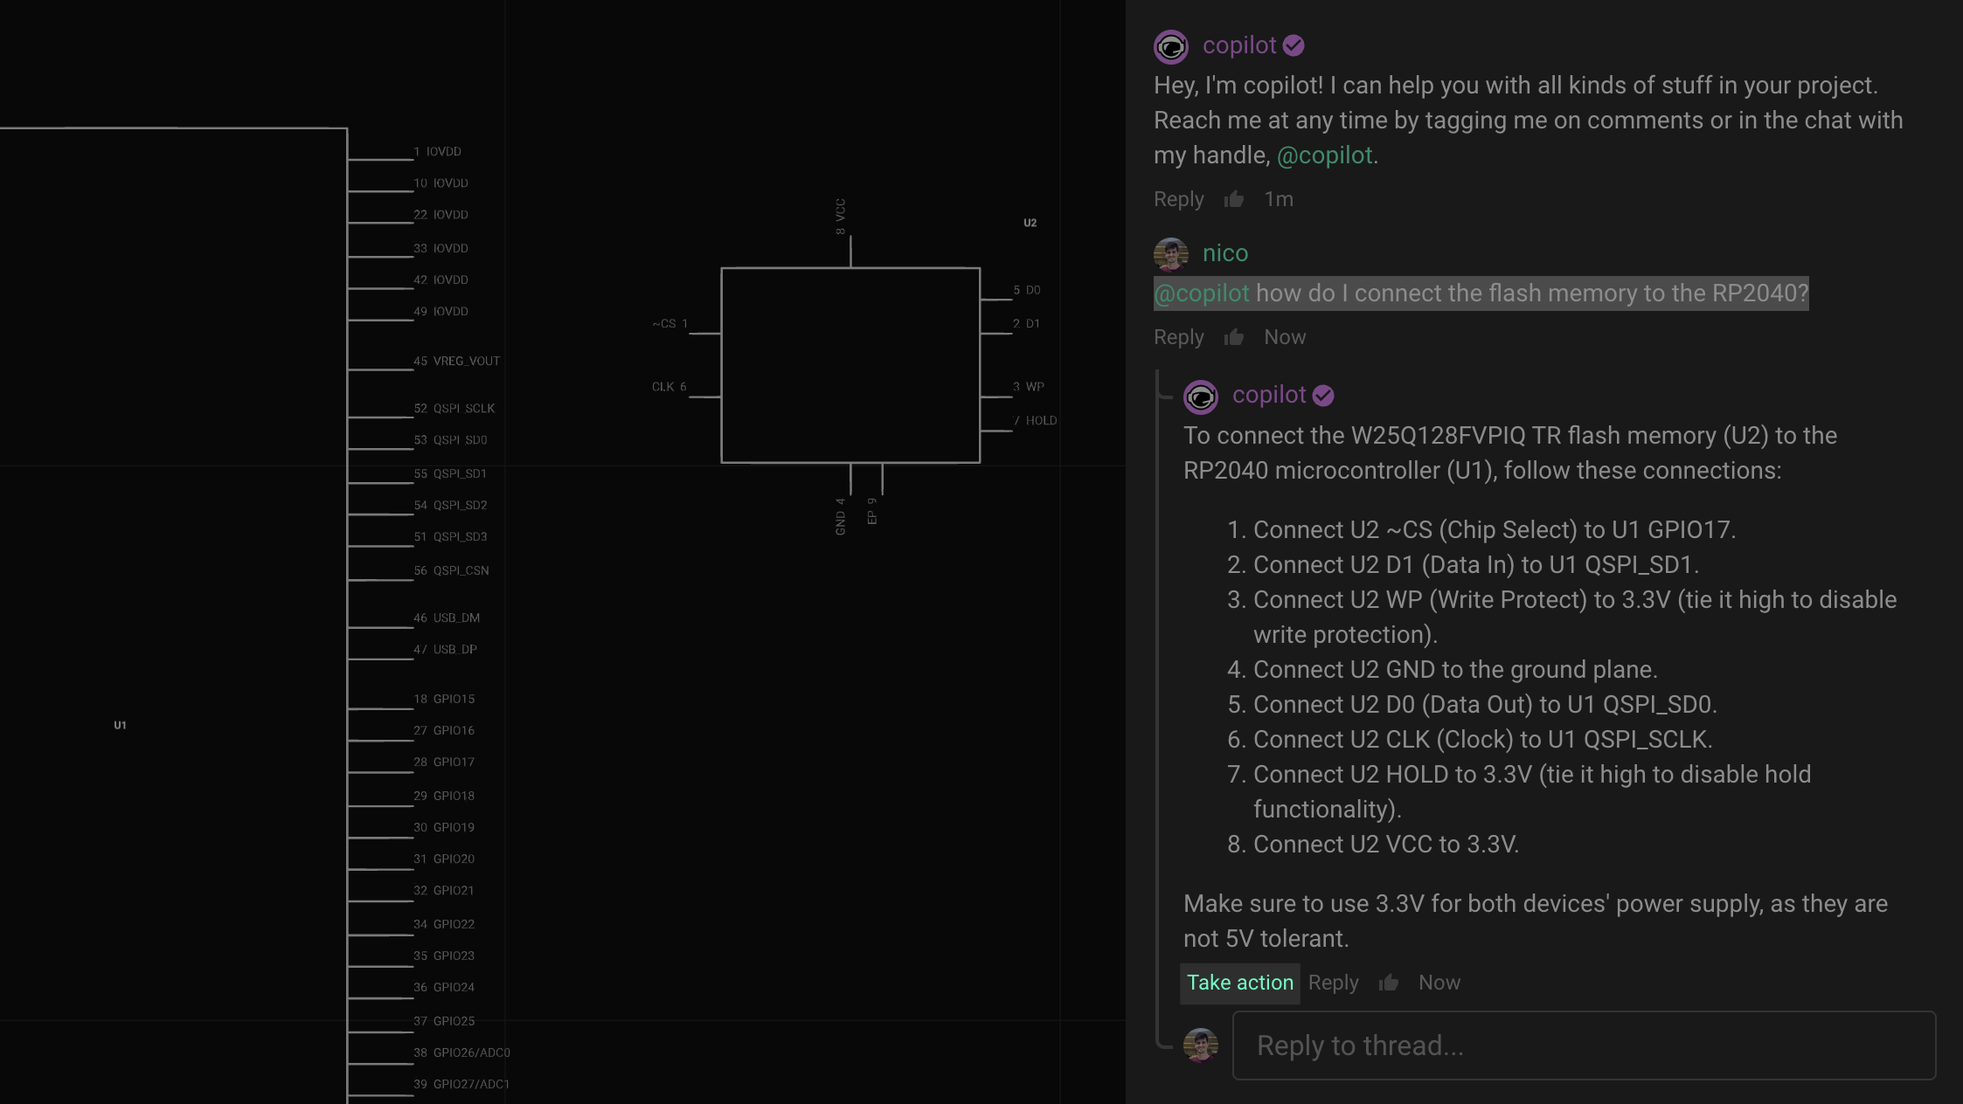Click nico's username link
The height and width of the screenshot is (1104, 1963).
click(x=1224, y=253)
